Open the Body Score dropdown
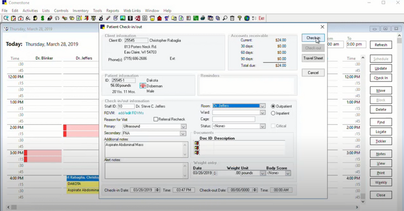Image resolution: width=404 pixels, height=211 pixels. pyautogui.click(x=288, y=173)
